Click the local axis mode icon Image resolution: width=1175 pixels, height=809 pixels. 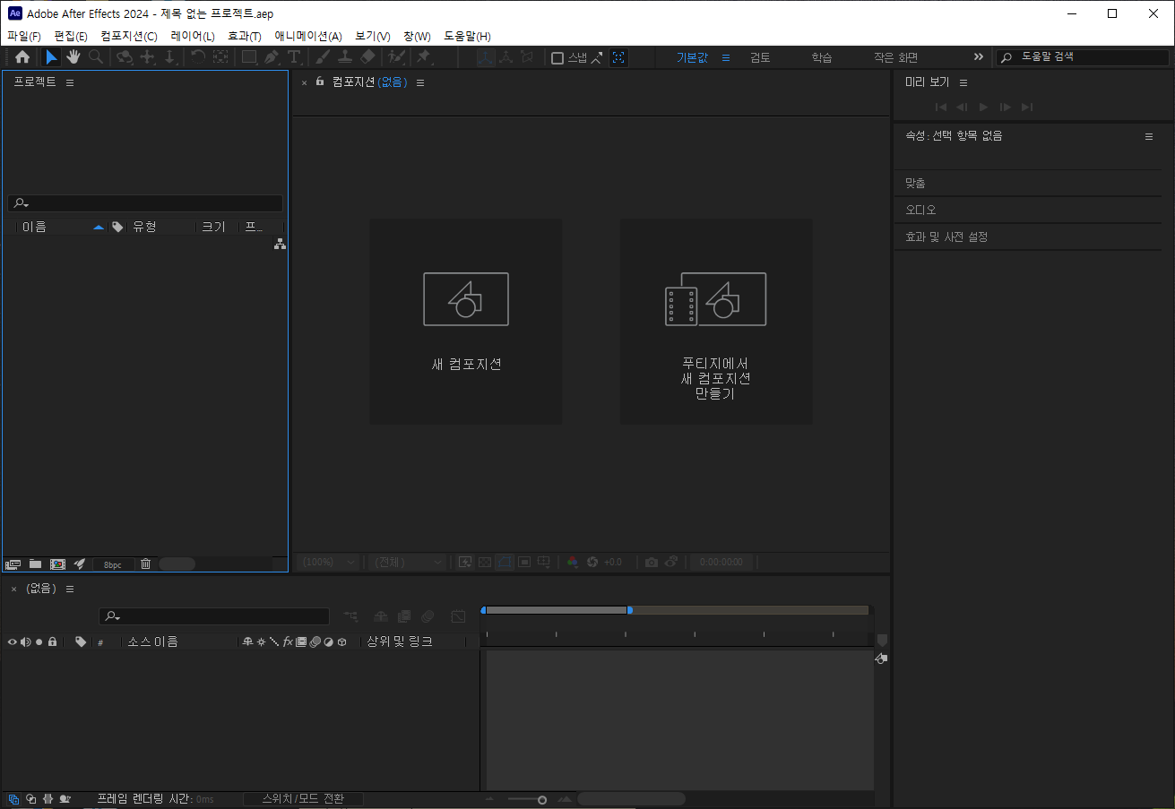(x=485, y=57)
